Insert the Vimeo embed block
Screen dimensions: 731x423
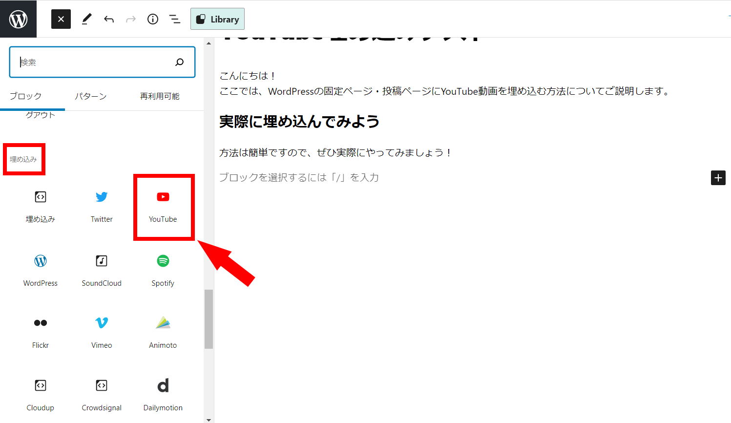tap(102, 333)
